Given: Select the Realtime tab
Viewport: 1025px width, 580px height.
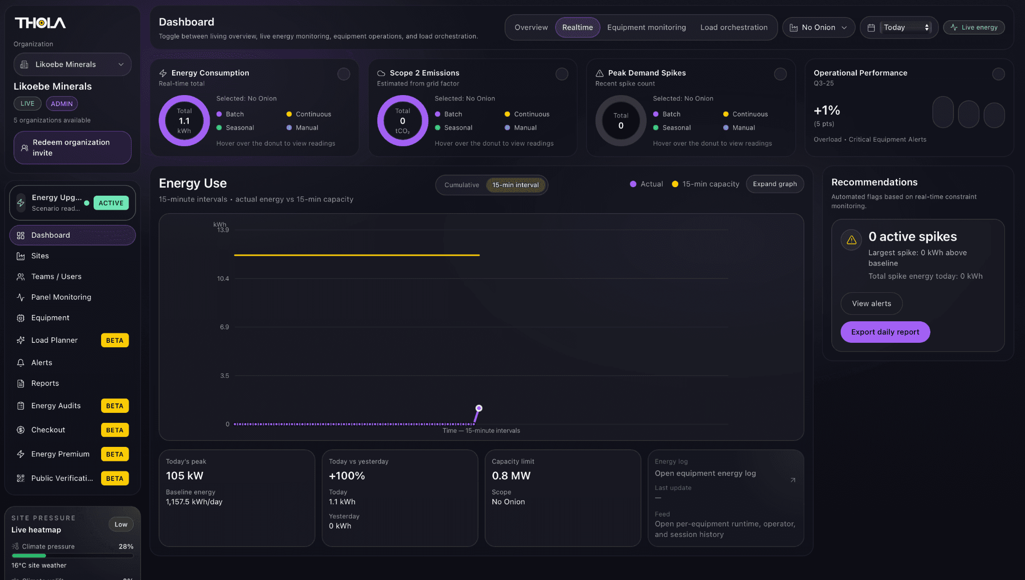Looking at the screenshot, I should (x=578, y=28).
